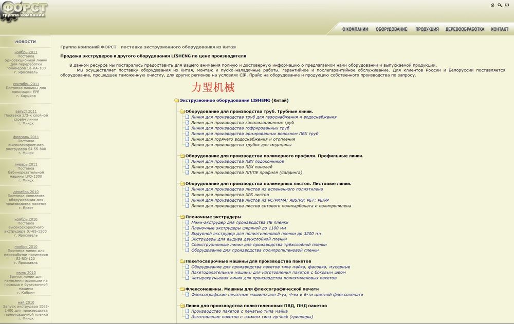Open the ПРОДУКЦИЯ menu
Image resolution: width=514 pixels, height=324 pixels.
coord(427,29)
